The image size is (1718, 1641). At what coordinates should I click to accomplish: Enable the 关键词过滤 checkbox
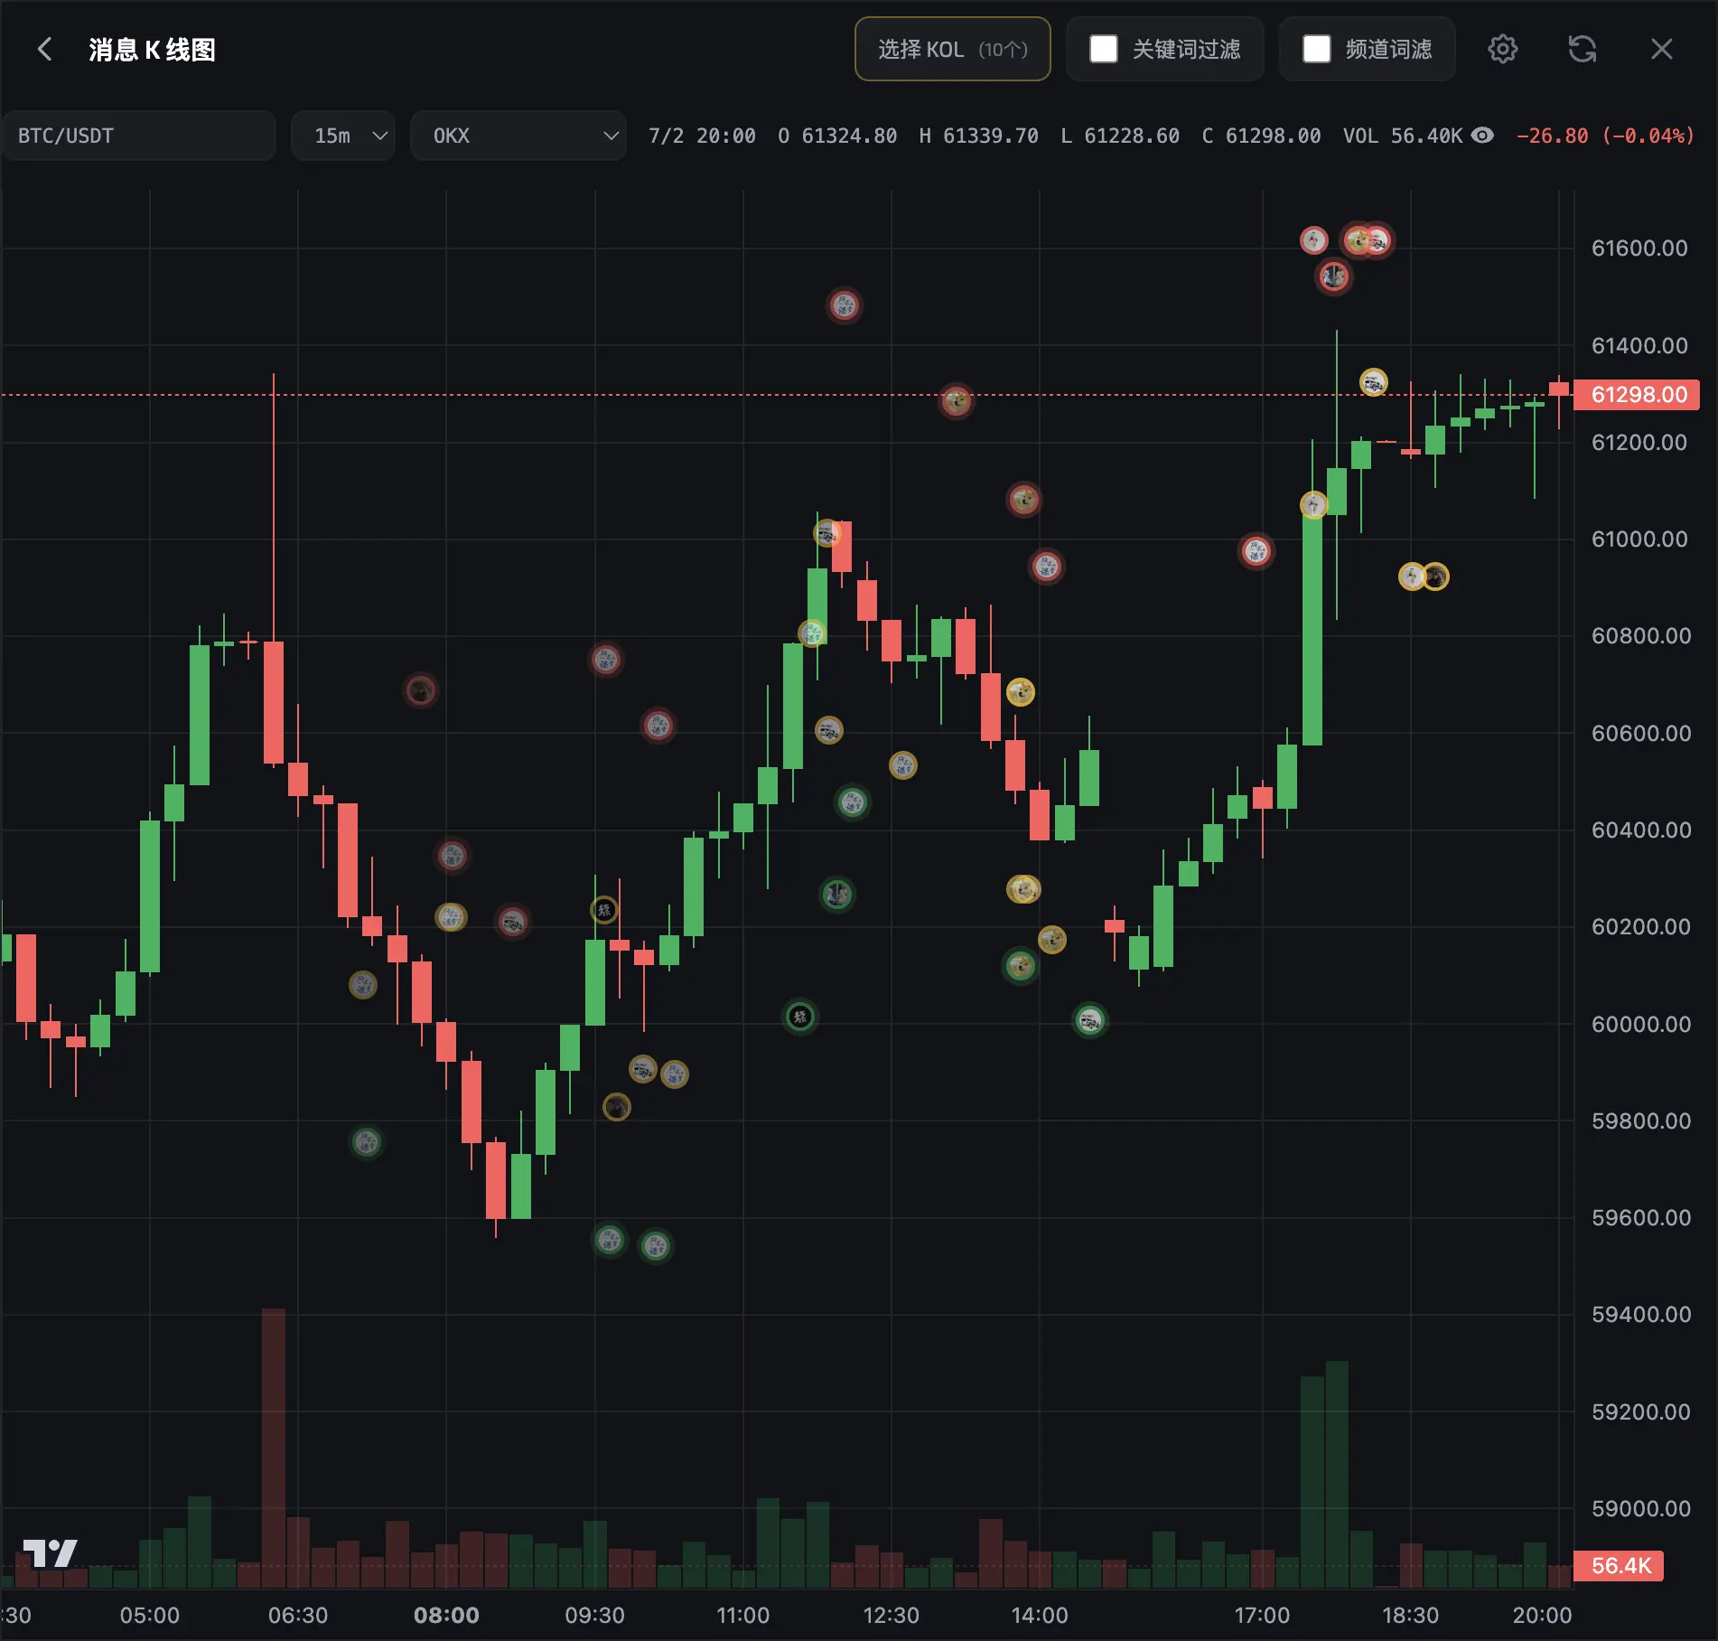(1104, 49)
